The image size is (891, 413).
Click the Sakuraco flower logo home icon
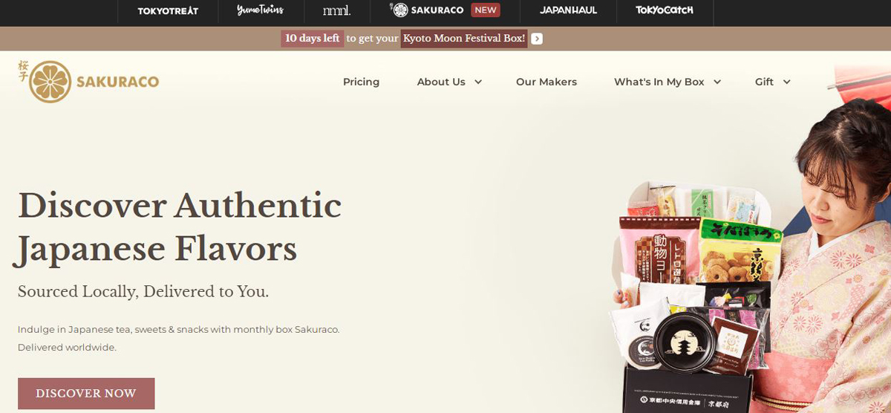click(x=50, y=82)
